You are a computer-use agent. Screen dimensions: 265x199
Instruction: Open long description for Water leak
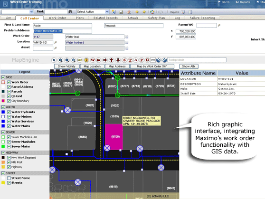tap(127, 37)
